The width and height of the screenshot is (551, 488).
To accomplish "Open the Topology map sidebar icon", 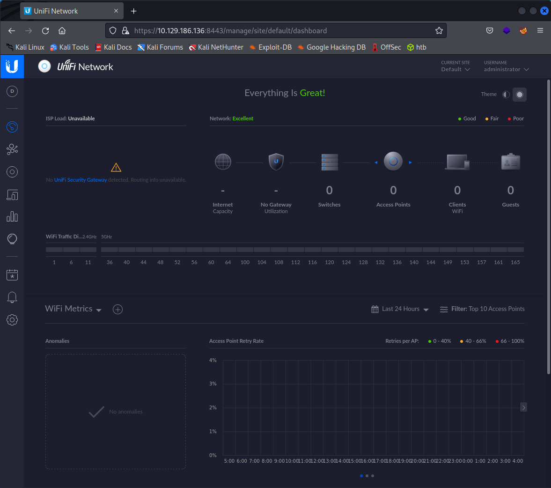I will 12,149.
